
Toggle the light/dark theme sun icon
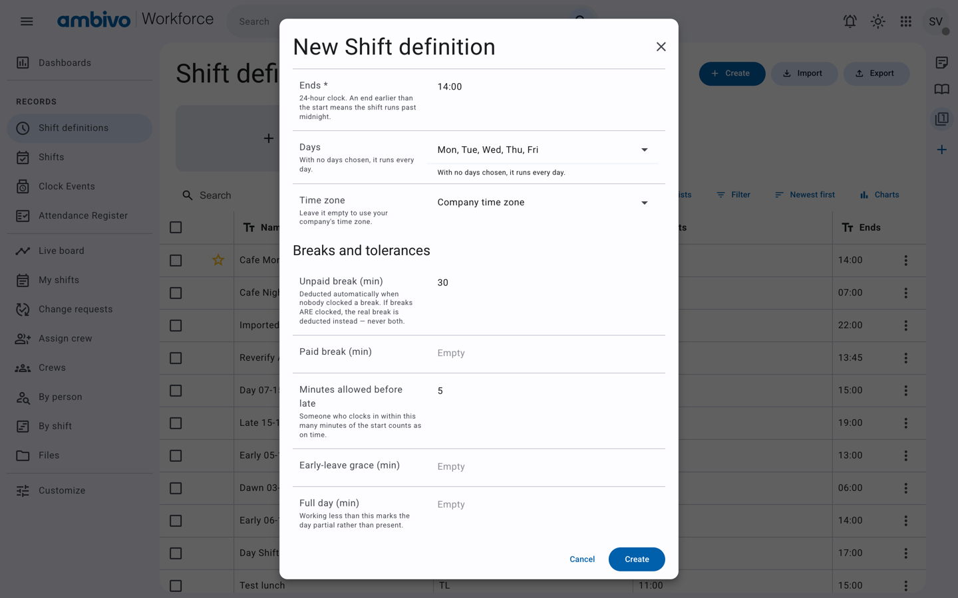click(878, 21)
